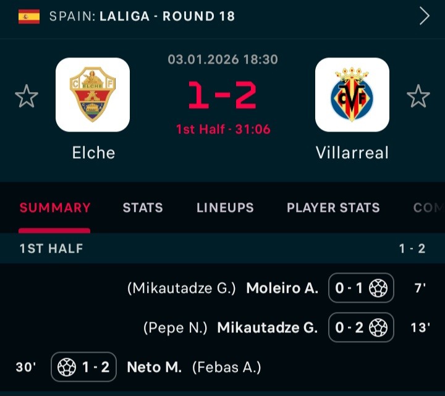Tap assist provider Pepe N.
Viewport: 445px width, 396px height.
tap(177, 328)
